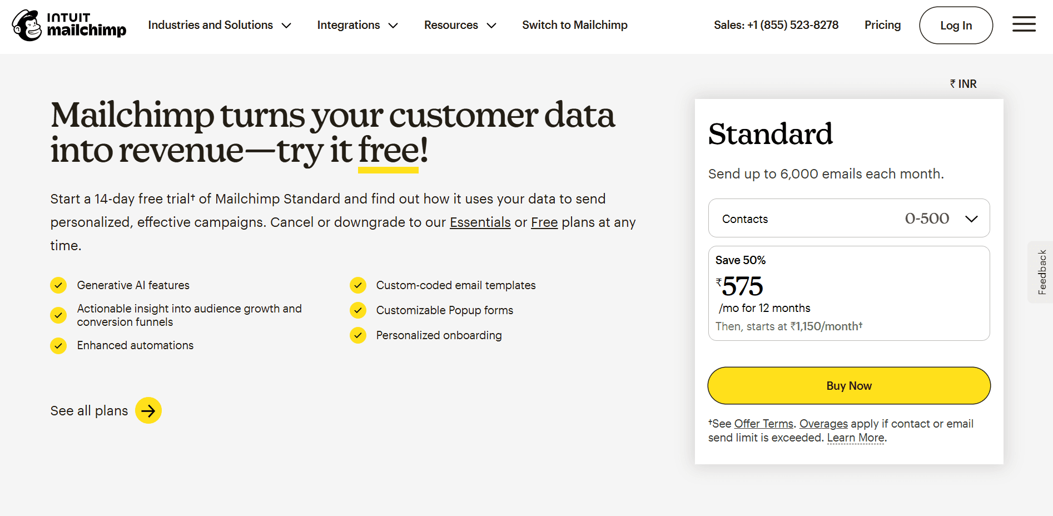Click the checkmark beside Generative AI features
The image size is (1053, 516).
point(58,285)
